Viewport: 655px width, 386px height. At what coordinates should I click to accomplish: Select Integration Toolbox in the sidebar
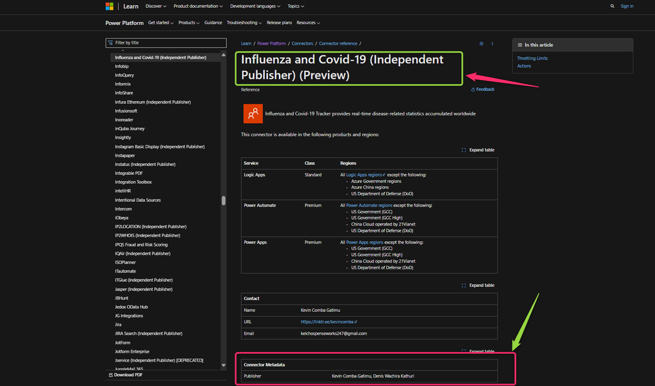tap(133, 182)
